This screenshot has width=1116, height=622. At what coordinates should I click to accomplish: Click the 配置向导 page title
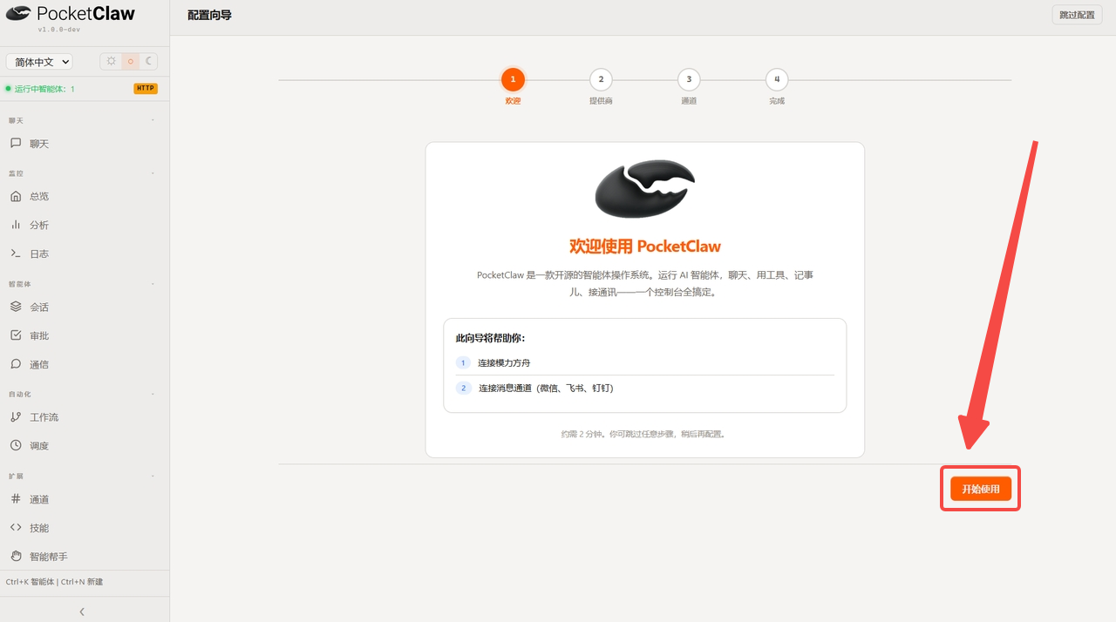(x=209, y=16)
